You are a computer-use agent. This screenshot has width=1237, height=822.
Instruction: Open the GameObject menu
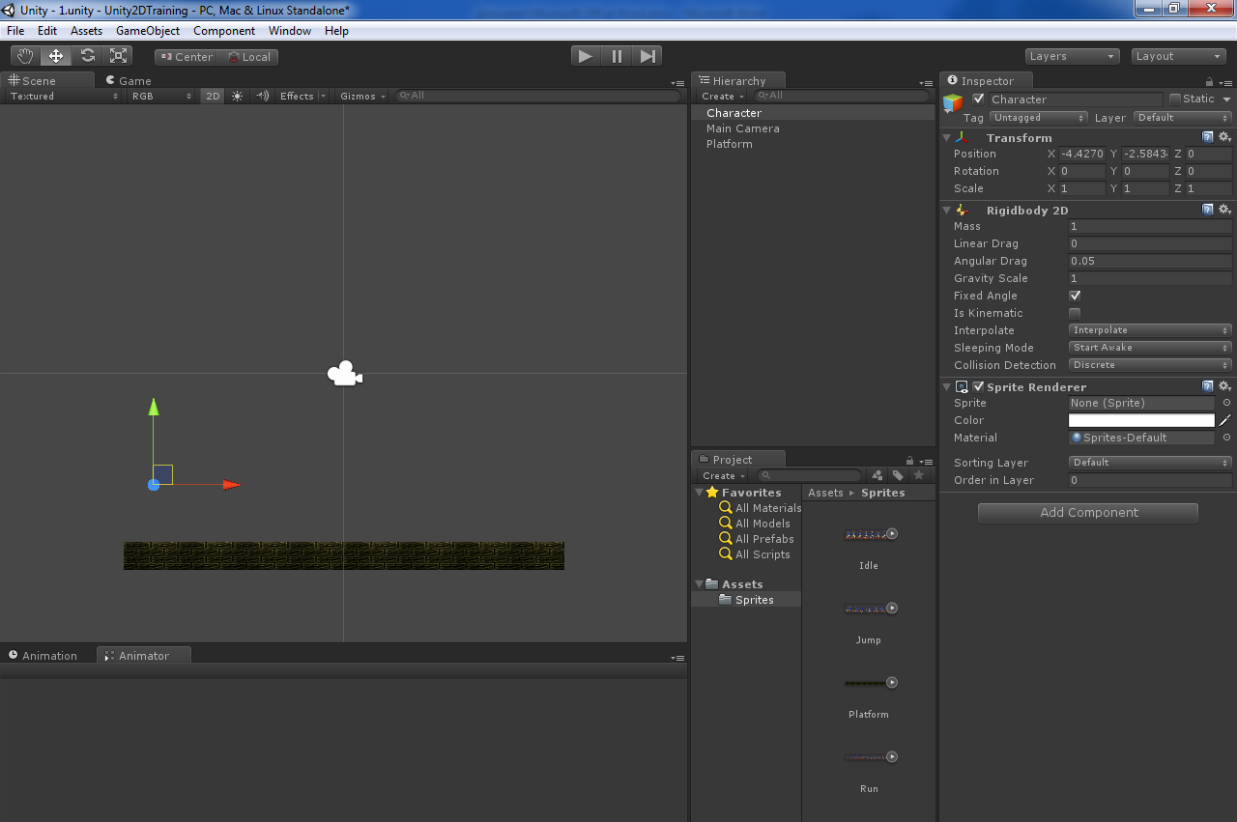148,31
